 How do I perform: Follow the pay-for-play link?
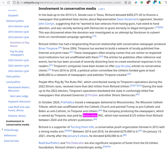123,66
